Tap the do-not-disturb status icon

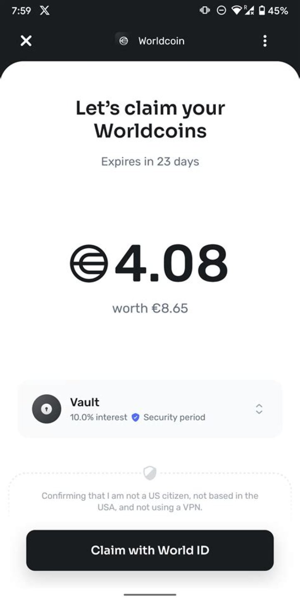tap(222, 11)
